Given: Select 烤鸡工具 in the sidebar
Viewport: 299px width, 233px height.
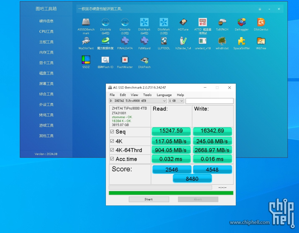Looking at the screenshot, I should coord(46,115).
